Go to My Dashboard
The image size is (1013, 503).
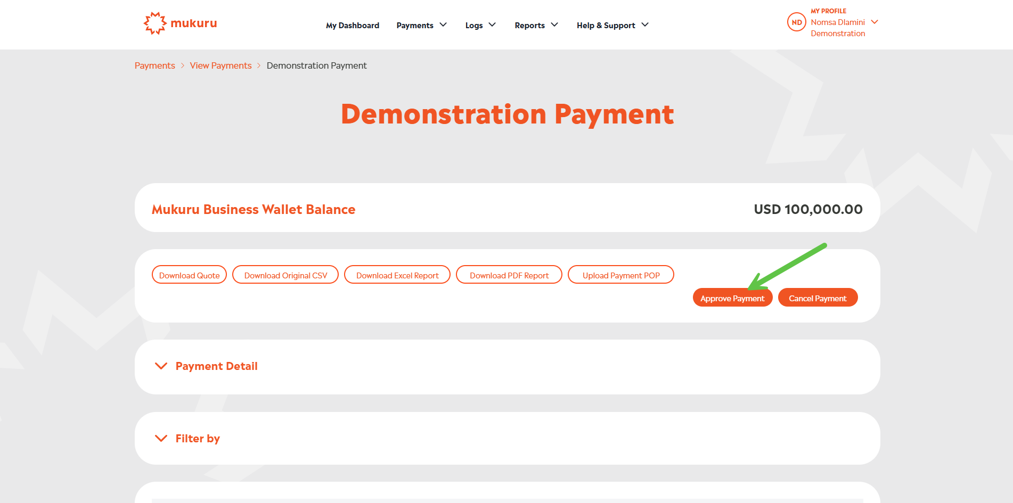point(353,26)
